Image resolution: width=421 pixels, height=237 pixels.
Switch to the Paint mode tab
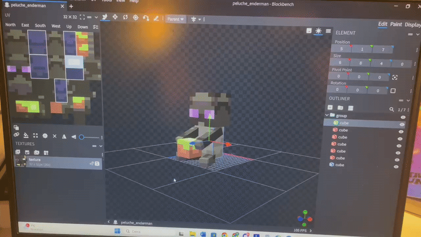pyautogui.click(x=396, y=24)
